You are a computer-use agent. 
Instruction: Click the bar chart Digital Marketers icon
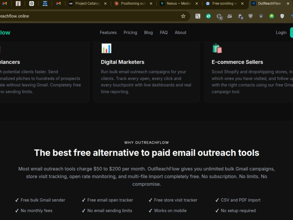106,48
